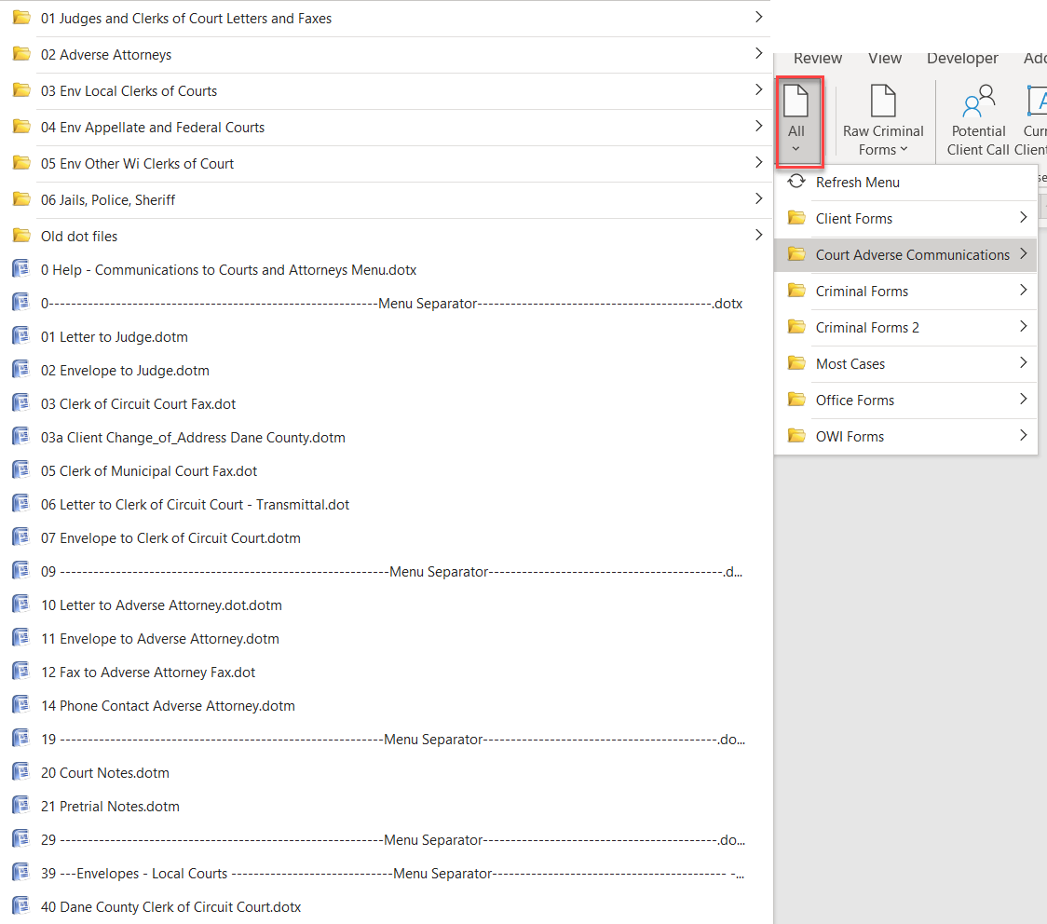Switch to the Developer ribbon tab
The height and width of the screenshot is (924, 1047).
(x=962, y=58)
